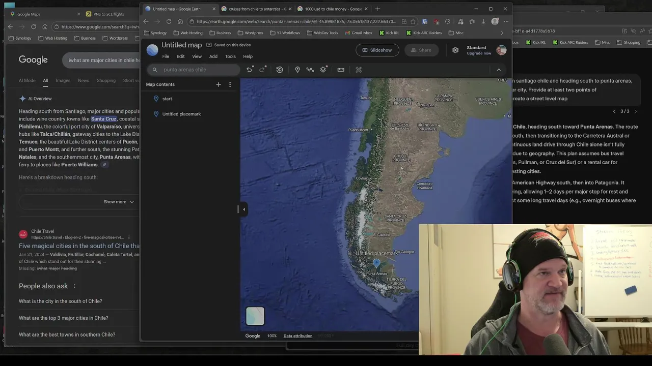Open the account avatar in Google Earth

point(501,50)
